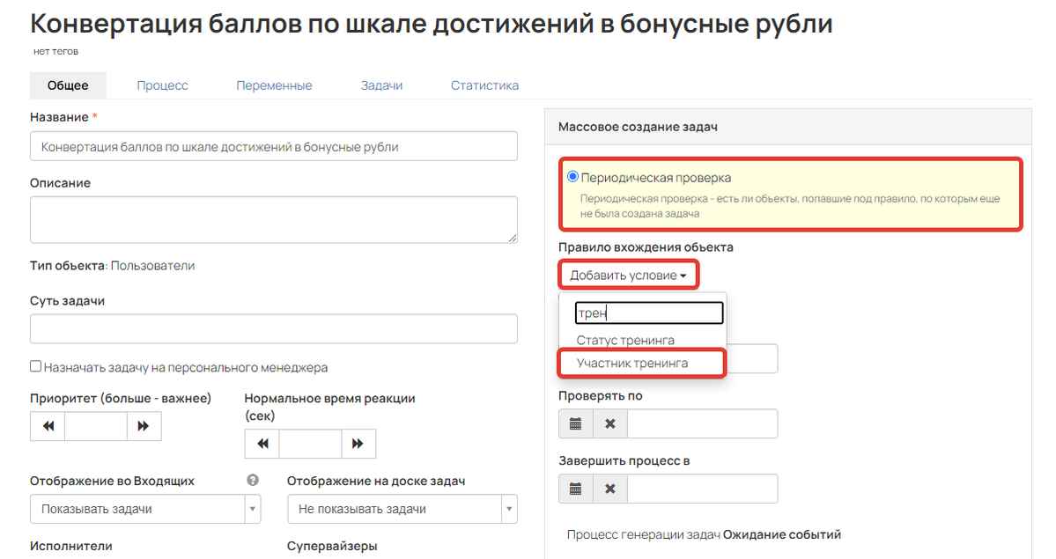Increase normal reaction time value

pyautogui.click(x=358, y=443)
